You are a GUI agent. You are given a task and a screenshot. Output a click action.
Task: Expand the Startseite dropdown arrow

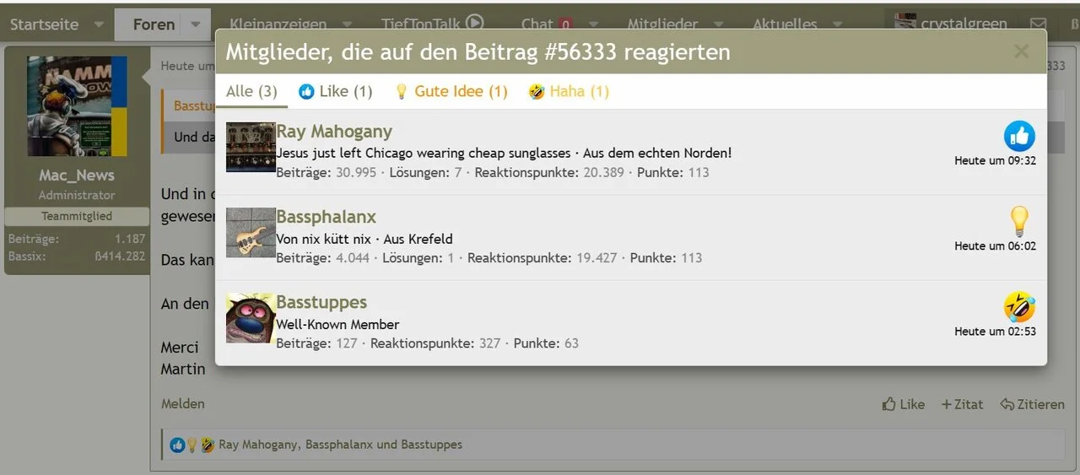[99, 24]
